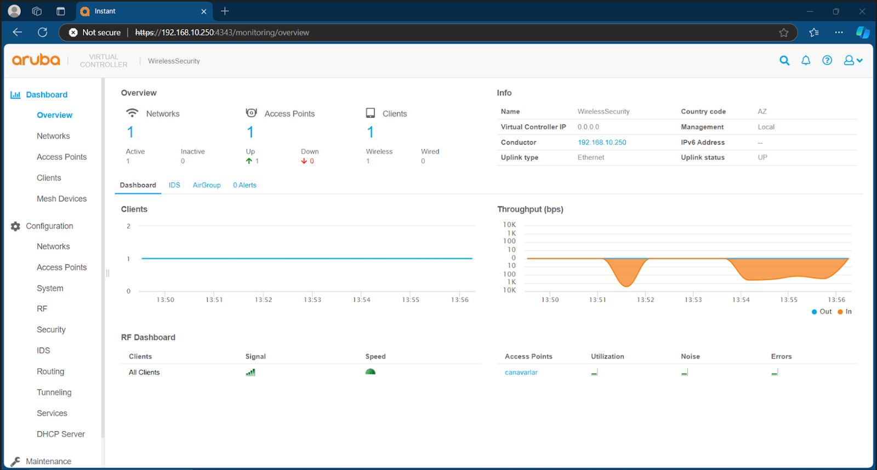Image resolution: width=877 pixels, height=470 pixels.
Task: Click the Maintenance wrench icon
Action: pos(15,461)
